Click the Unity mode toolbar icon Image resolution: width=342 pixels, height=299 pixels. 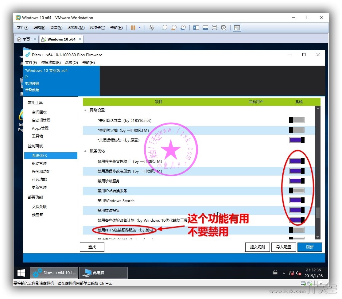(x=224, y=28)
